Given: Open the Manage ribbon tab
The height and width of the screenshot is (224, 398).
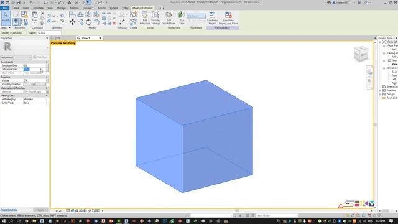Looking at the screenshot, I should 61,8.
